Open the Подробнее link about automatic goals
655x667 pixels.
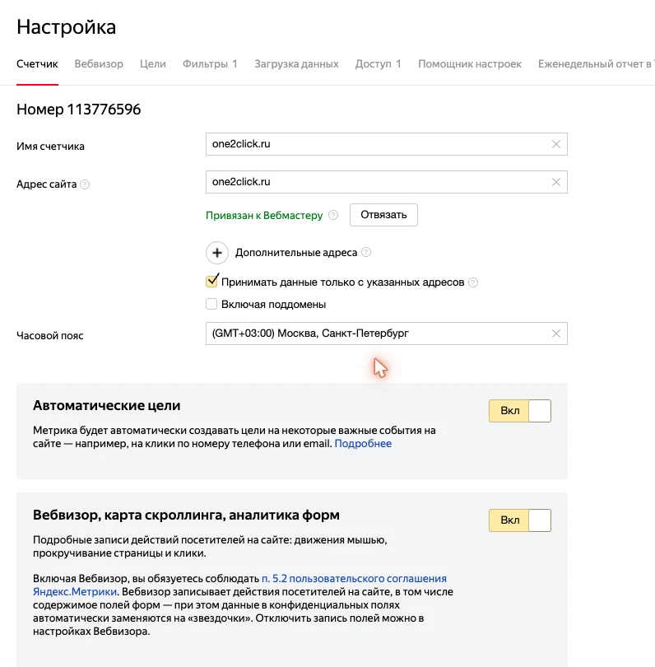click(363, 444)
